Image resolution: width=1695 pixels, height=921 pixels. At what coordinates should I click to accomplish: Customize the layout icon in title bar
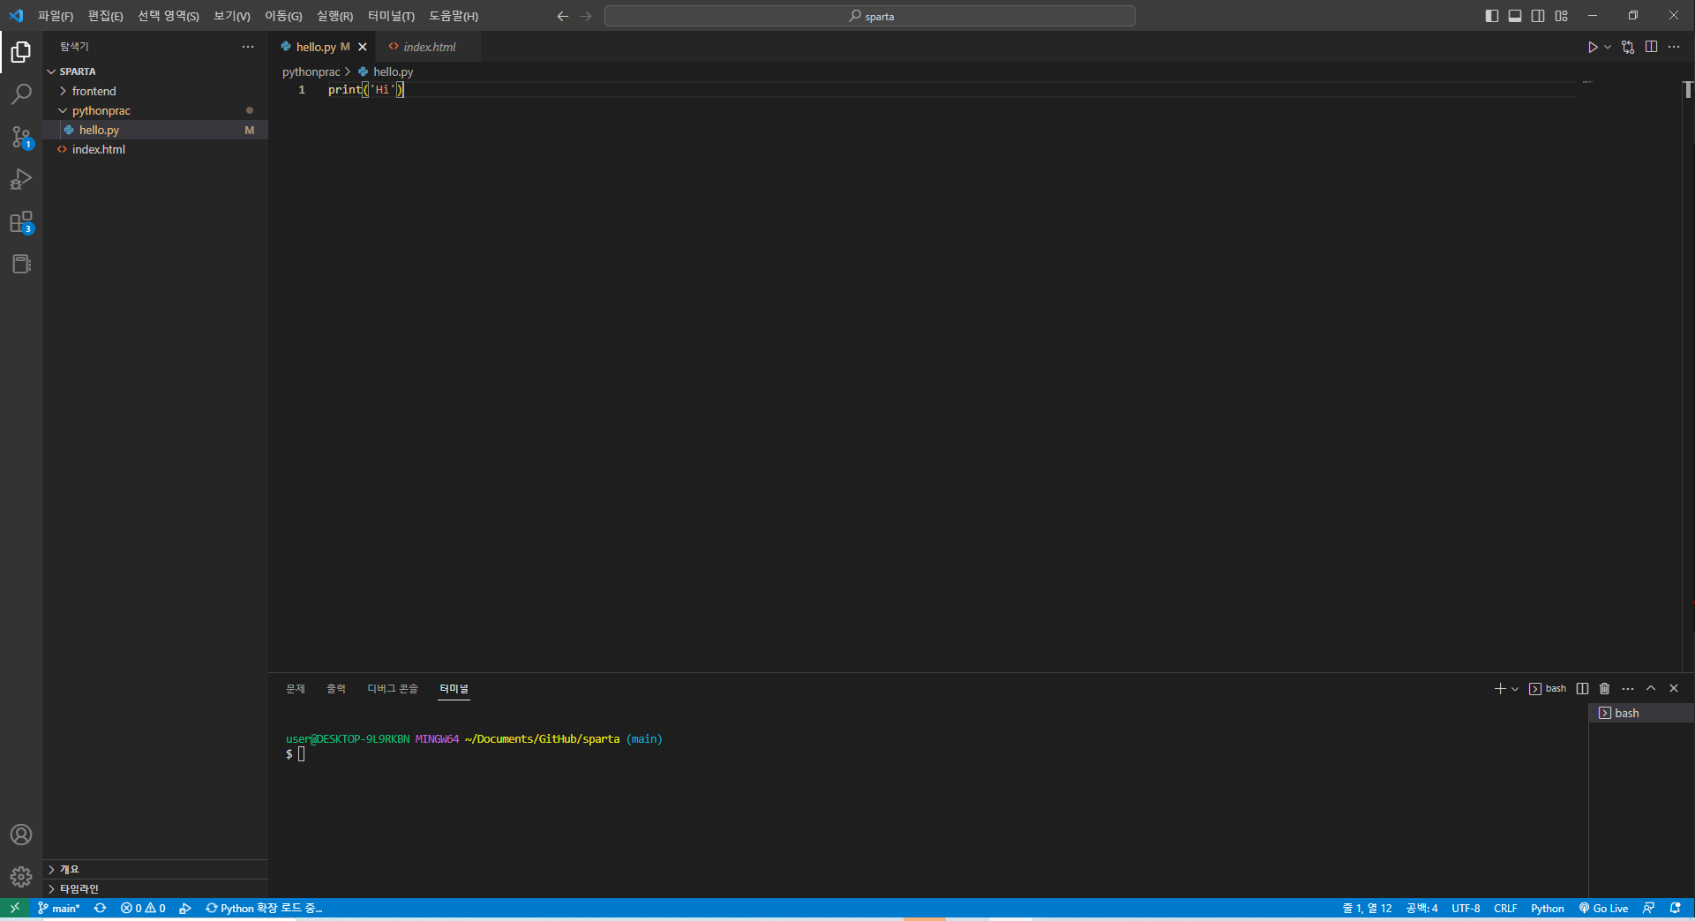1562,16
